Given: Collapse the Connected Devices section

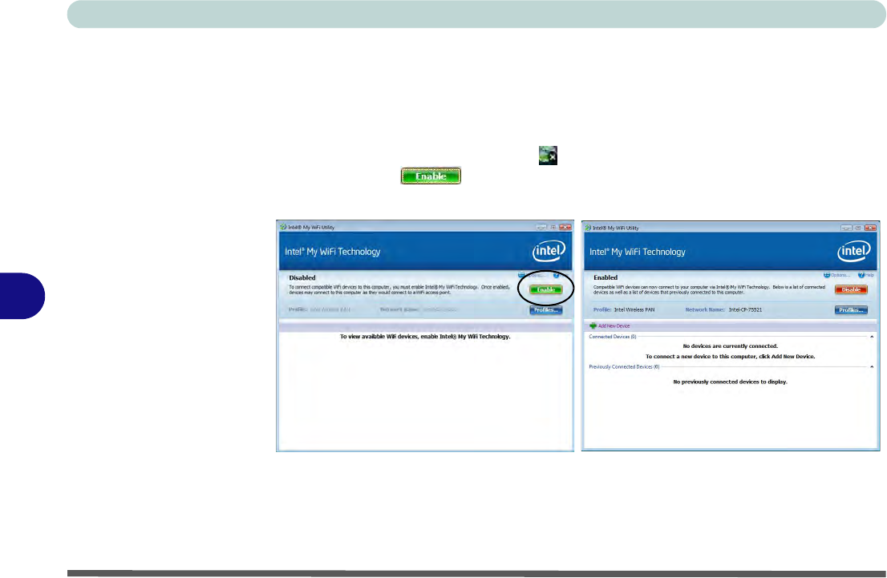Looking at the screenshot, I should (x=872, y=337).
